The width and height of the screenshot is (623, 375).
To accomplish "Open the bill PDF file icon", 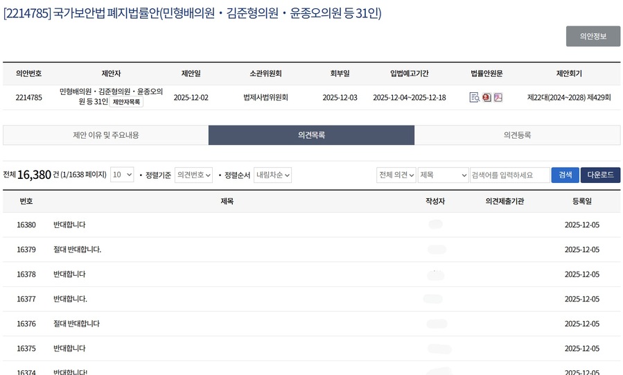I will tap(498, 97).
